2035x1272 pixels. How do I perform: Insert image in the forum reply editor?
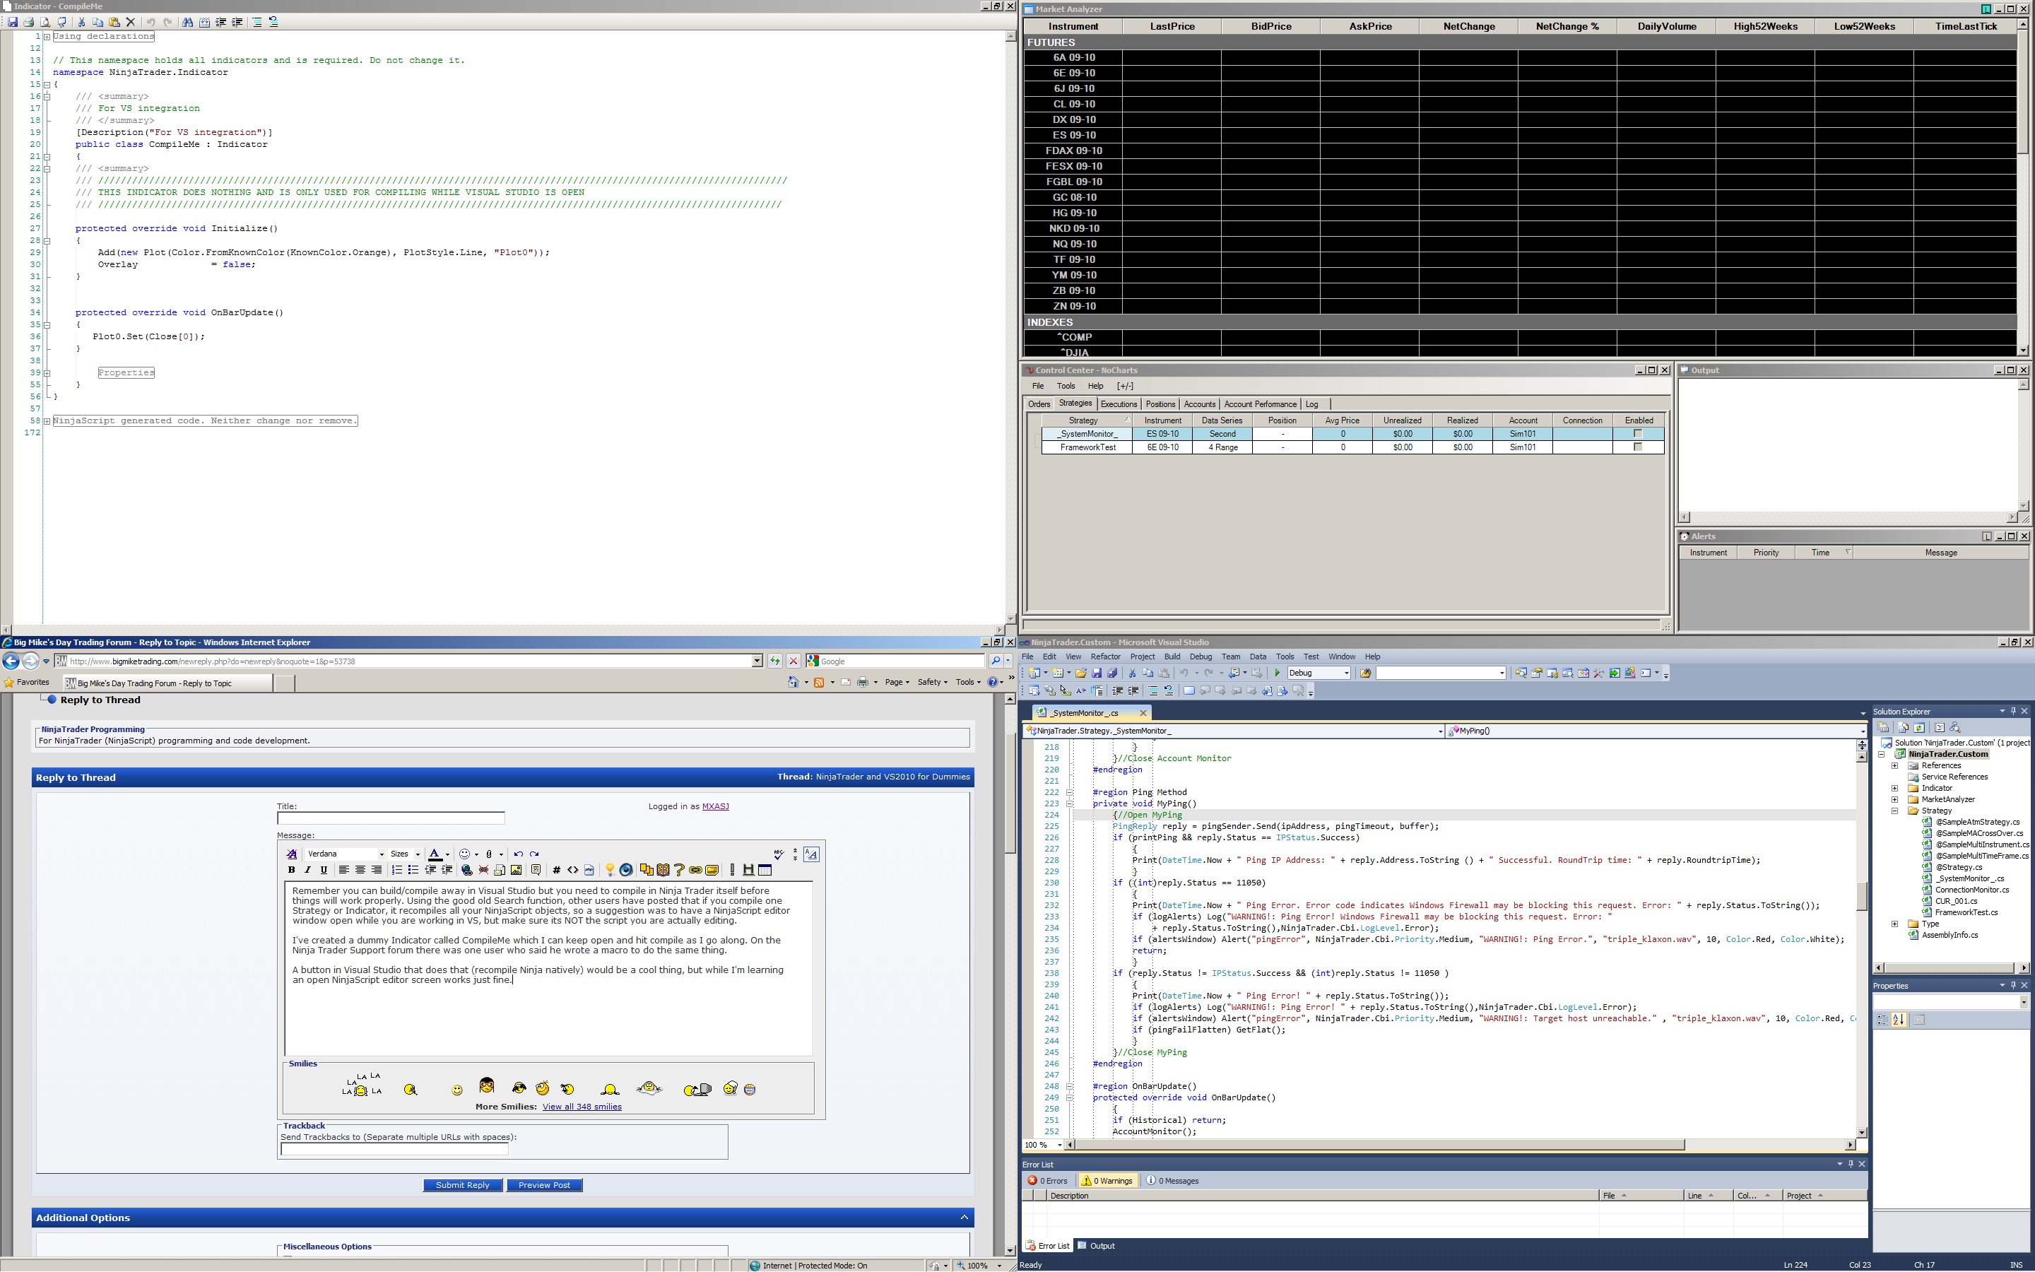pyautogui.click(x=517, y=870)
